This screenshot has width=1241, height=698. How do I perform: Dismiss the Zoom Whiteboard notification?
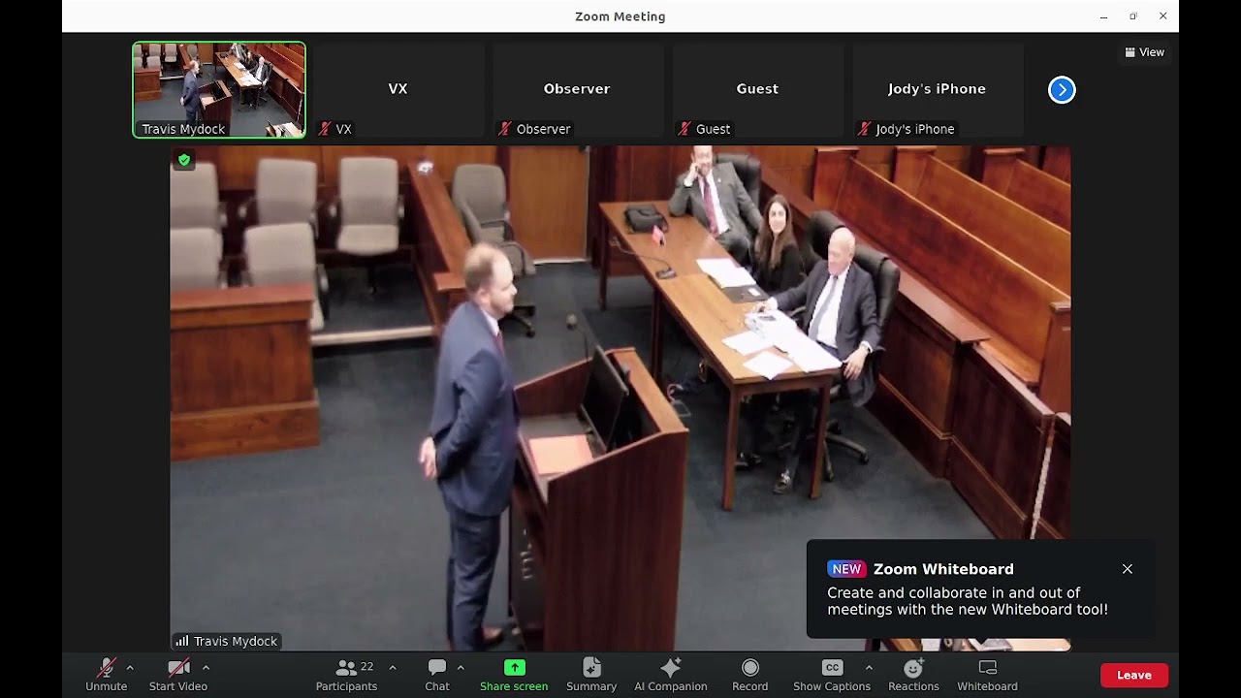1128,569
